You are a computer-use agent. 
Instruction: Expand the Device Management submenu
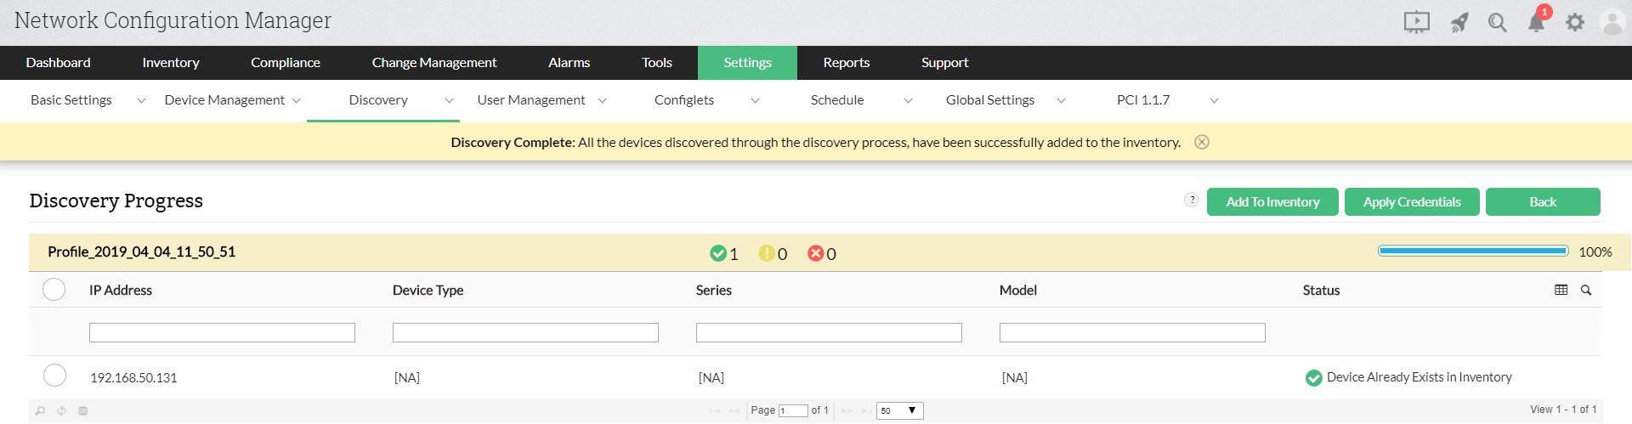(297, 100)
